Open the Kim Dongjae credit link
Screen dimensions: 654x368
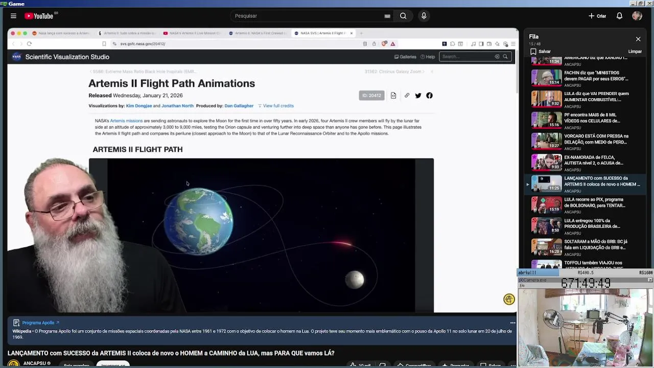tap(139, 106)
